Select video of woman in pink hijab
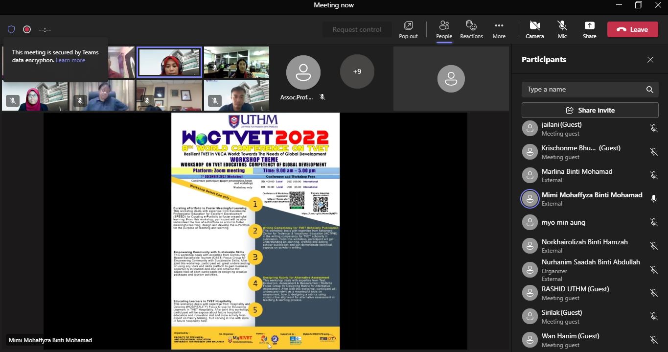The image size is (668, 352). point(35,95)
